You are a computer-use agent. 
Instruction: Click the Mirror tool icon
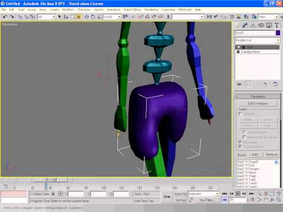pos(209,17)
